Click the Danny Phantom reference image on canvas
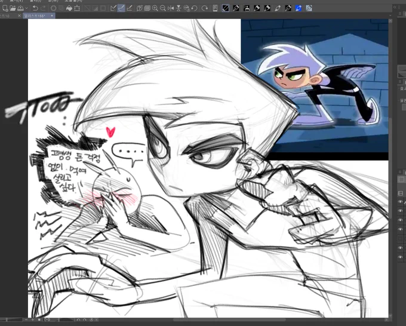This screenshot has width=406, height=326. (315, 90)
